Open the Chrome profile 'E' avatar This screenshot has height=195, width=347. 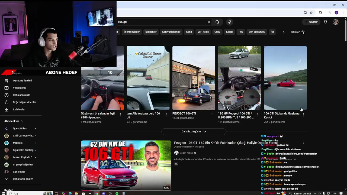[336, 13]
